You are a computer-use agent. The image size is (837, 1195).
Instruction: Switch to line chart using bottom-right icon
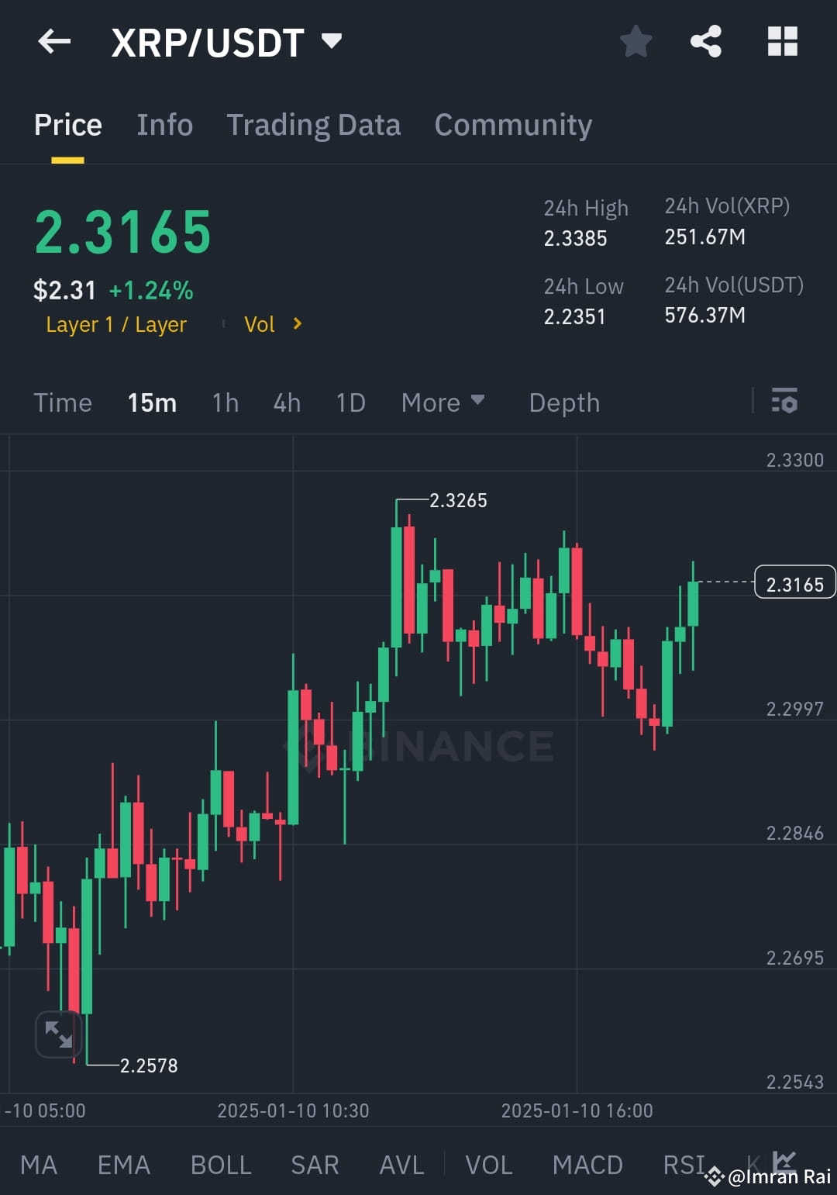tap(787, 1161)
